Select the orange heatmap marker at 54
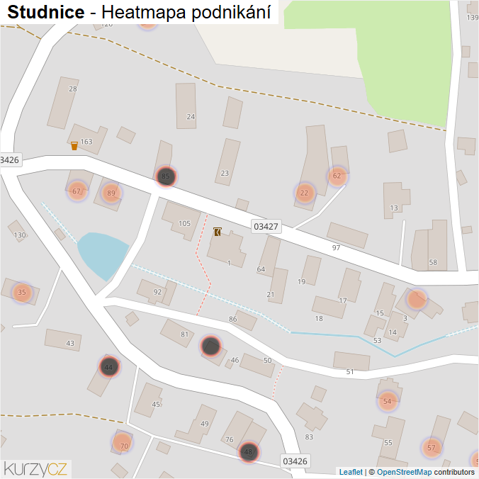Screen dimensions: 479x479 pyautogui.click(x=388, y=401)
